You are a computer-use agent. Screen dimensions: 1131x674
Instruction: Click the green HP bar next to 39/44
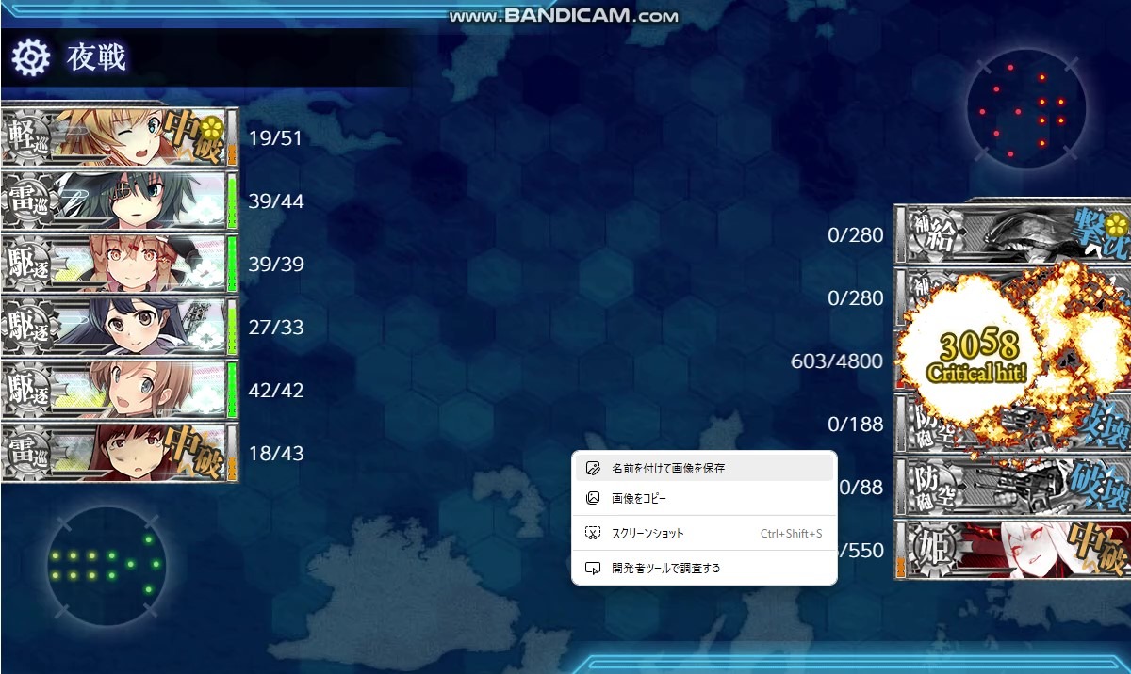point(232,201)
